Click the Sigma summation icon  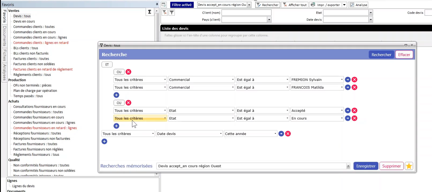coord(150,12)
